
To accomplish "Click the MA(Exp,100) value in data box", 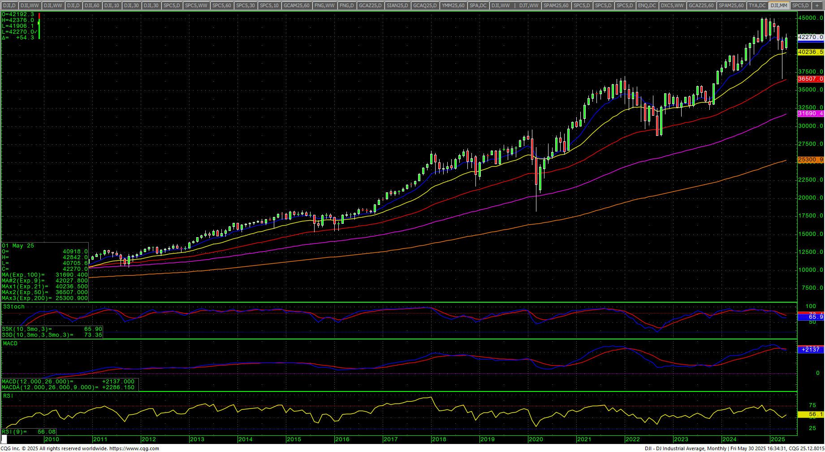I will 72,275.
